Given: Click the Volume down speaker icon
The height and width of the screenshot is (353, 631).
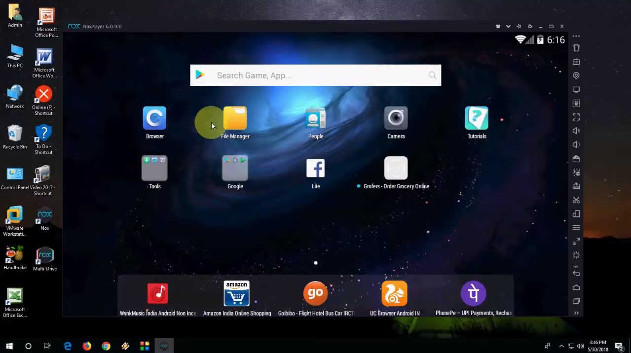Looking at the screenshot, I should point(576,144).
